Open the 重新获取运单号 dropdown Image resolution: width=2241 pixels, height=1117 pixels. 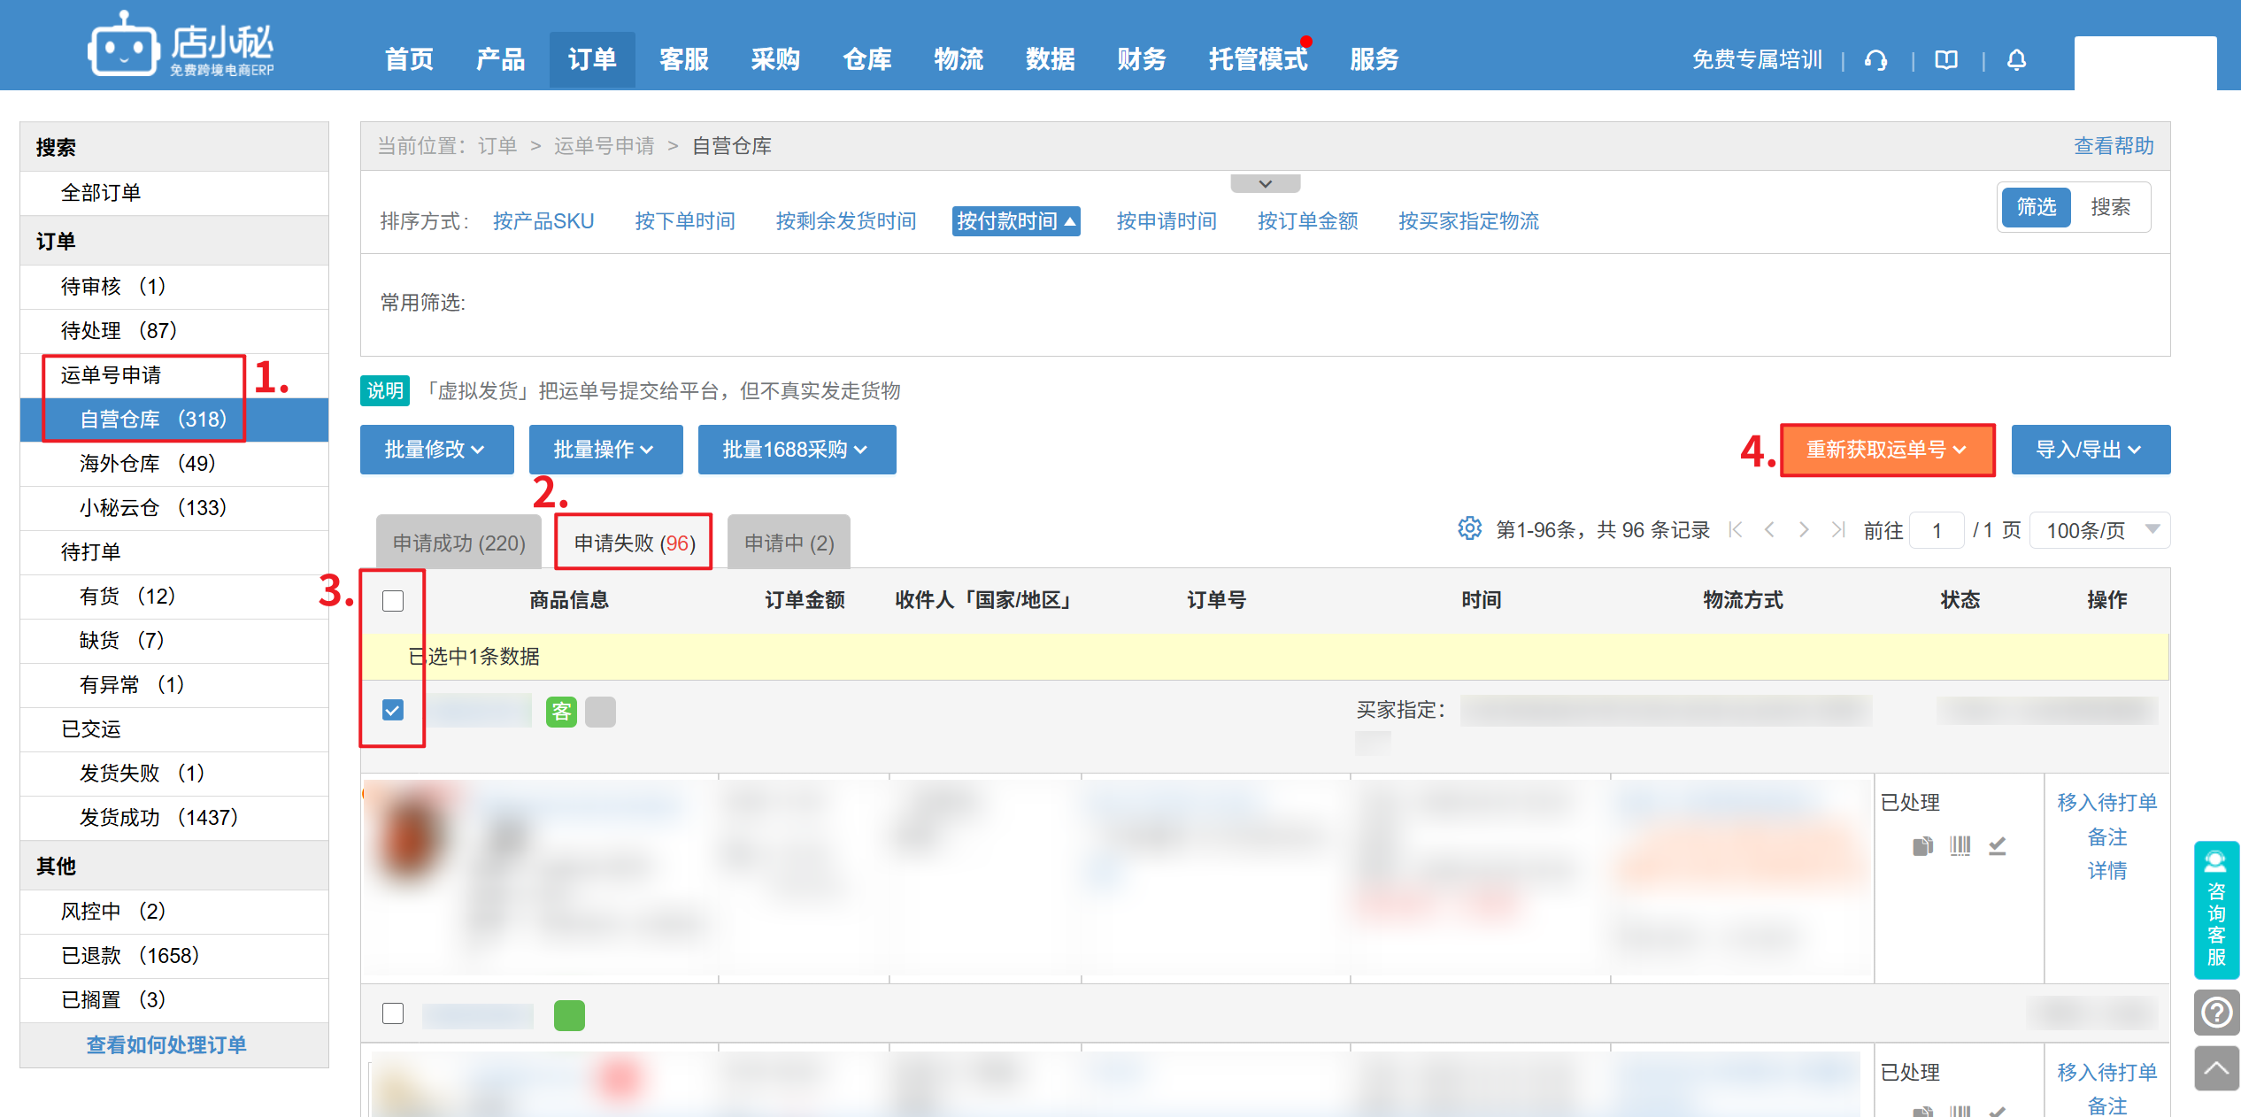click(1886, 450)
